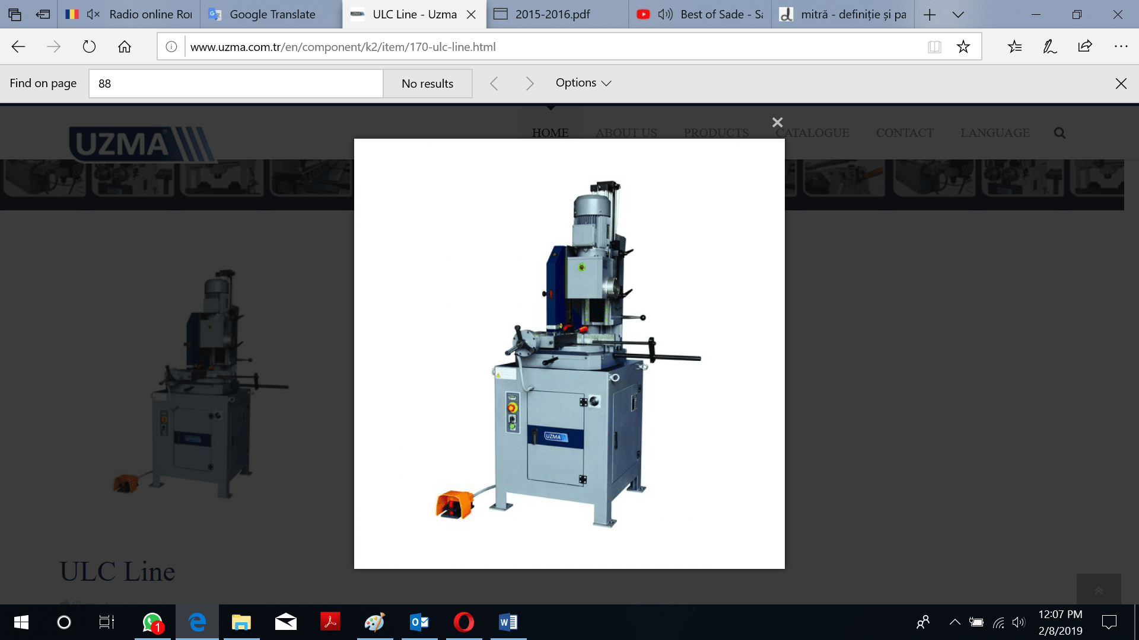Show hidden system tray icons
Viewport: 1139px width, 640px height.
[955, 622]
